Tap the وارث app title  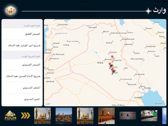coord(160,10)
